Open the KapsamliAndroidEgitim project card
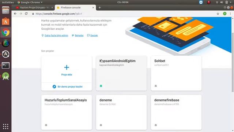The height and width of the screenshot is (132, 234). pyautogui.click(x=121, y=73)
